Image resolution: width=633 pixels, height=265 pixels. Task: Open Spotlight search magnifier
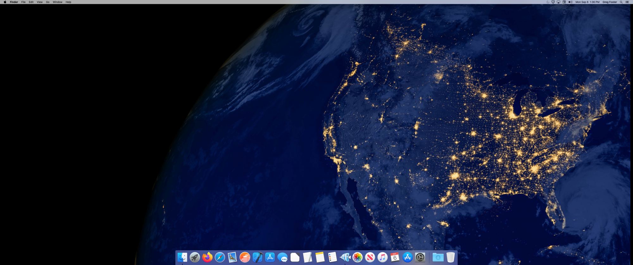tap(621, 2)
